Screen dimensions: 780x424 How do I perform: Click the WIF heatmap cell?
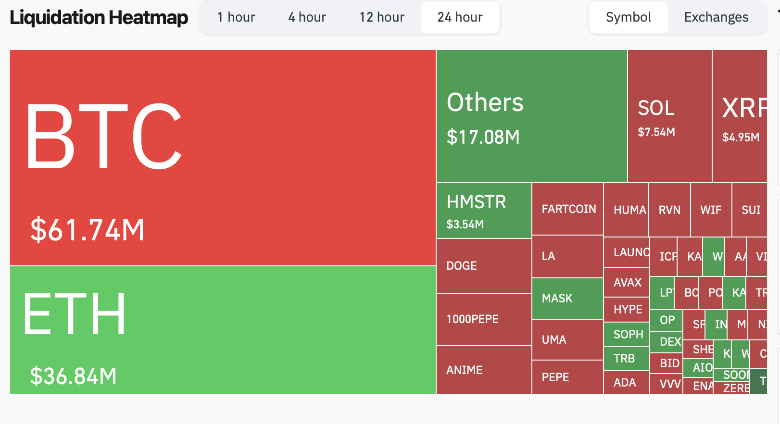711,210
